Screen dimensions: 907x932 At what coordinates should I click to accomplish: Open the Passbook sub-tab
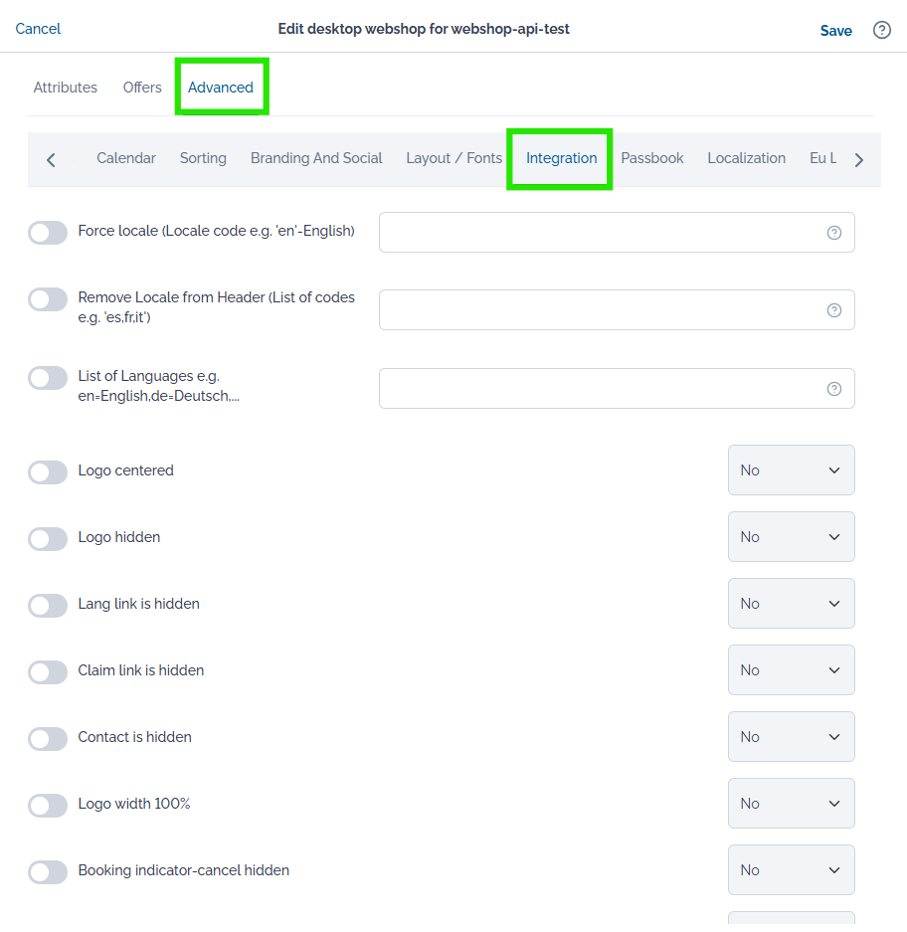(652, 158)
